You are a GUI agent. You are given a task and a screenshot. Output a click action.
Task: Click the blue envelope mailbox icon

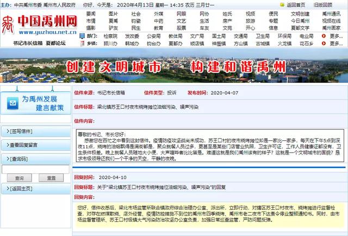13,103
